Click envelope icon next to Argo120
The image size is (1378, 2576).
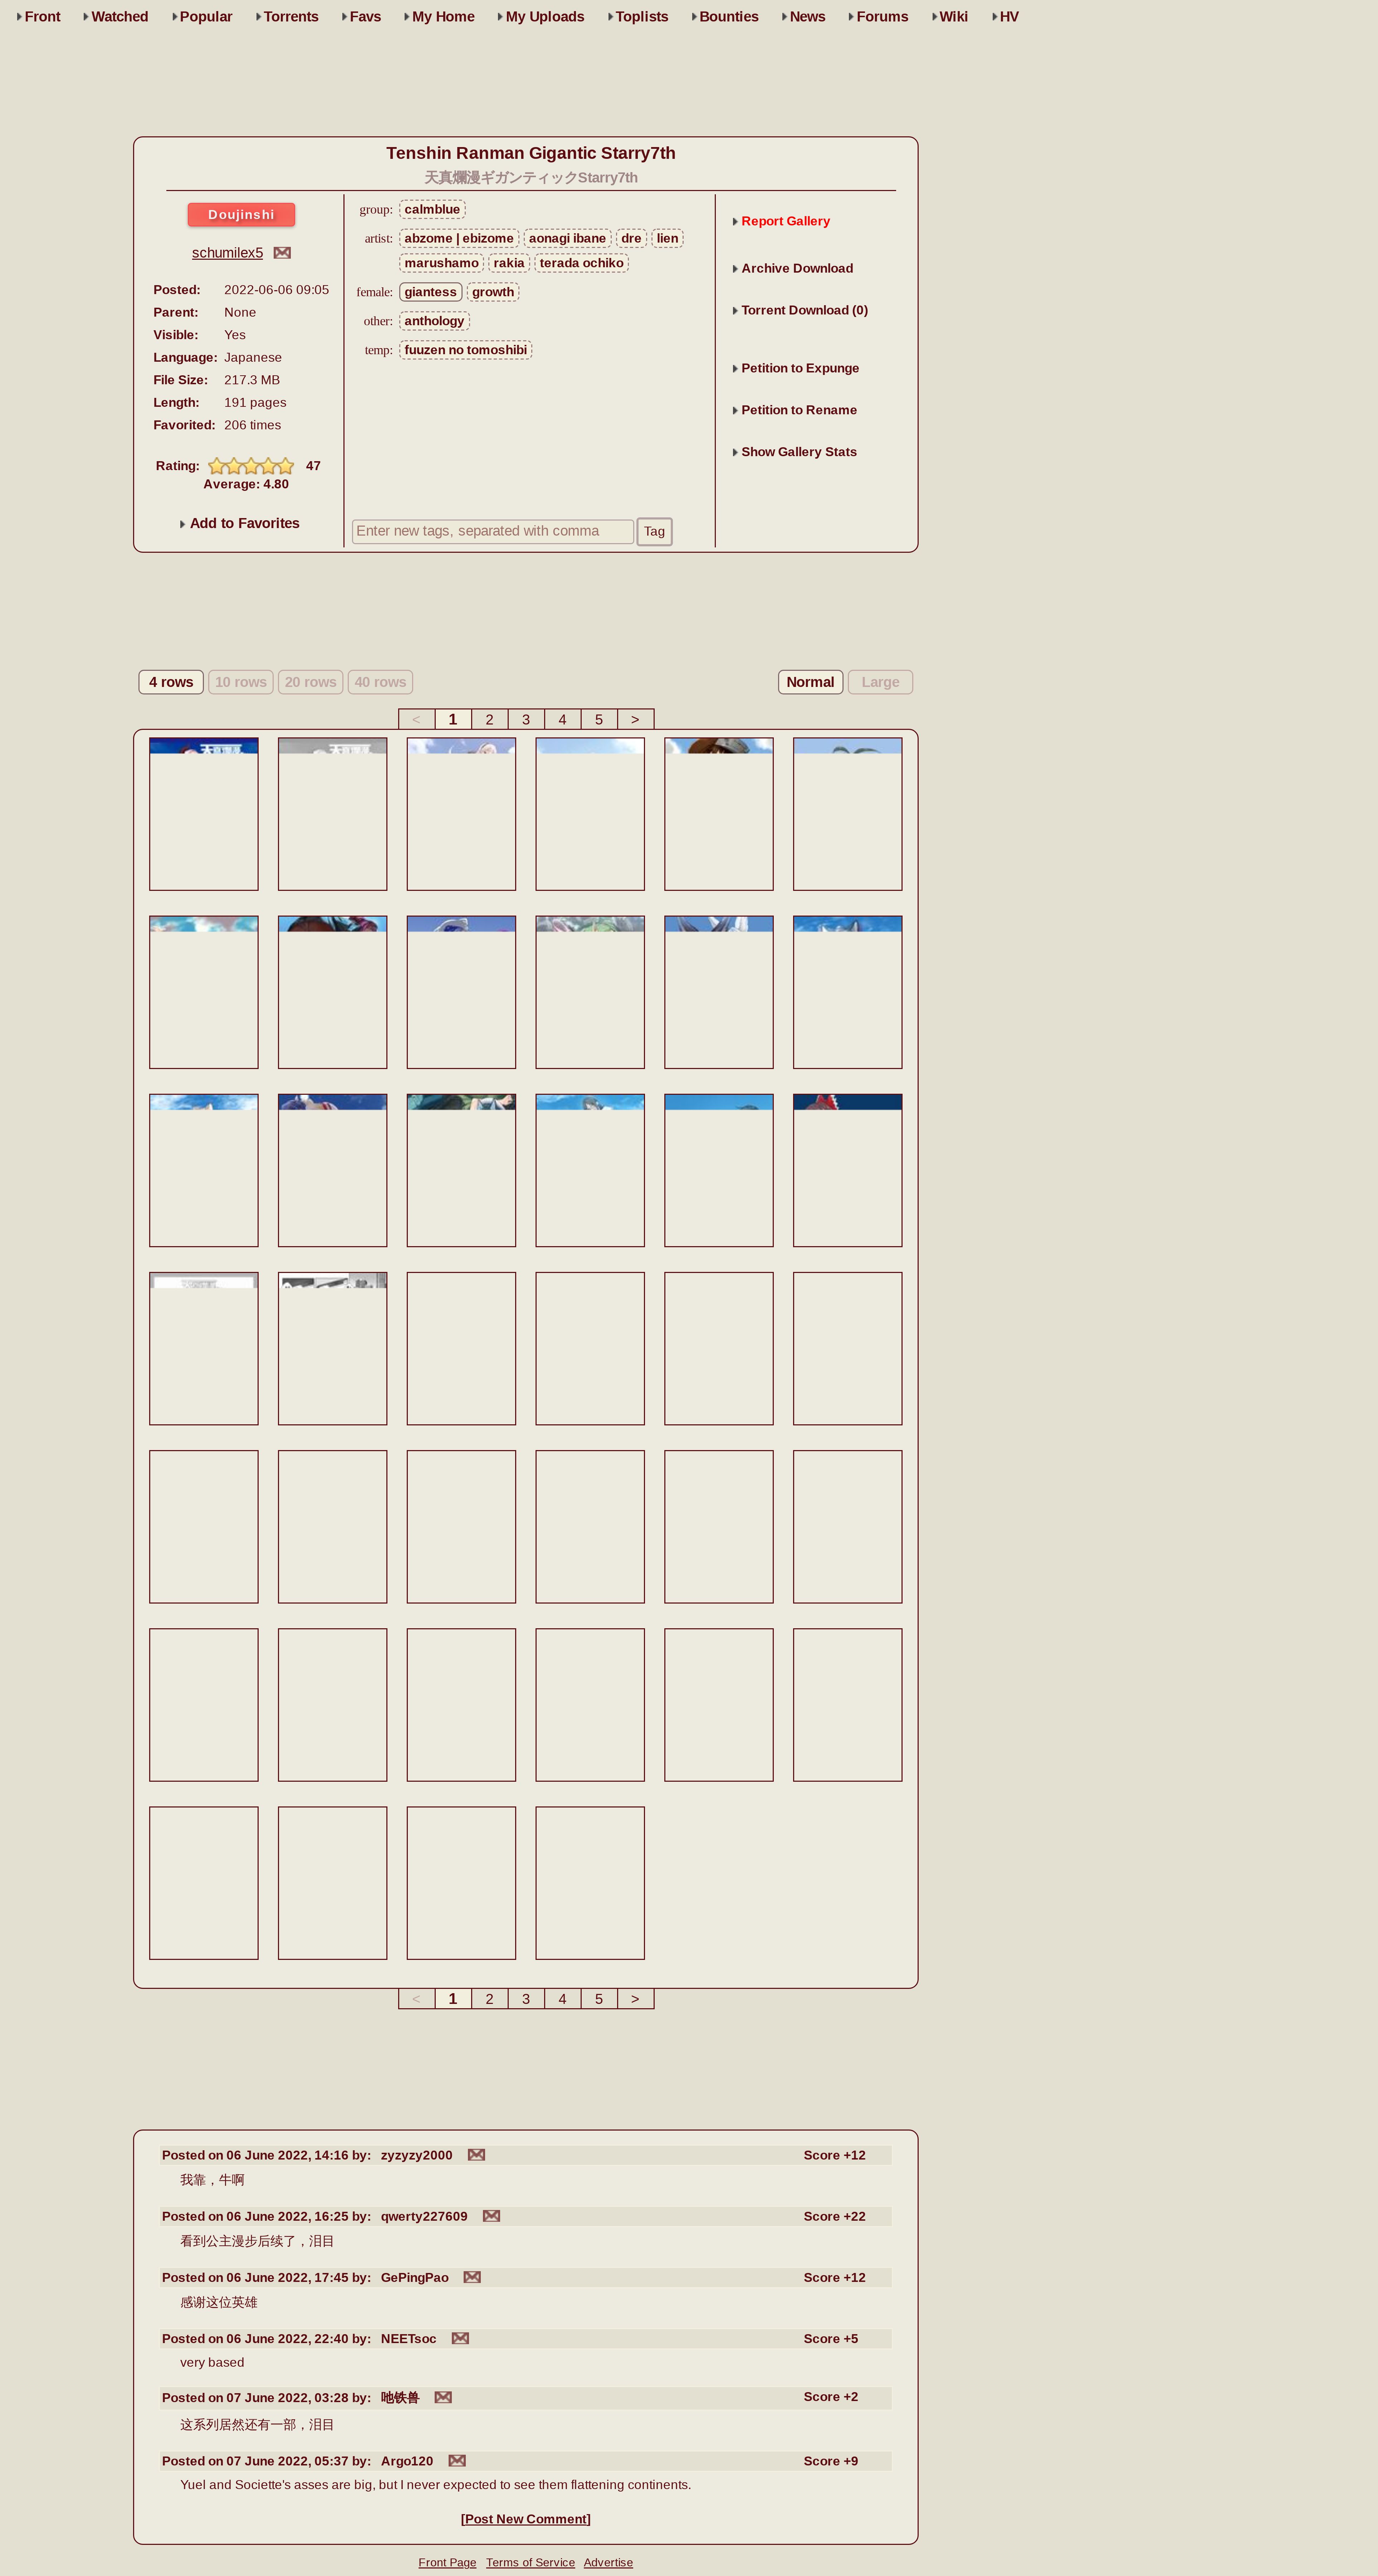[x=457, y=2461]
